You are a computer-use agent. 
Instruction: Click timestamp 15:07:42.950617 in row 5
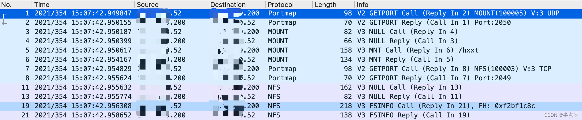tap(101, 50)
